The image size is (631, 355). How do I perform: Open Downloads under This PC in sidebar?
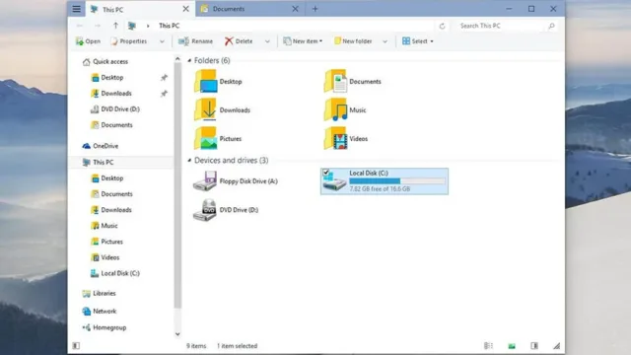click(111, 210)
